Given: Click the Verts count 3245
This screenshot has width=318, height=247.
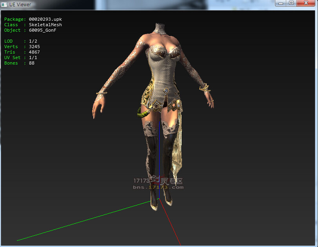Looking at the screenshot, I should point(34,47).
